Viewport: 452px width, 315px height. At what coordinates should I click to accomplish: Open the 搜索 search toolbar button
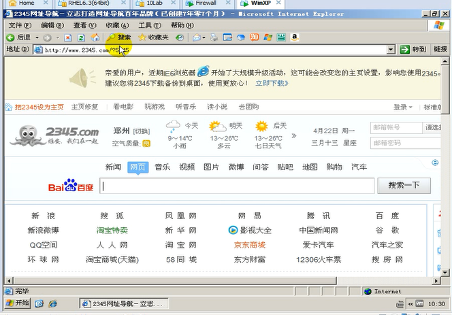pos(118,37)
